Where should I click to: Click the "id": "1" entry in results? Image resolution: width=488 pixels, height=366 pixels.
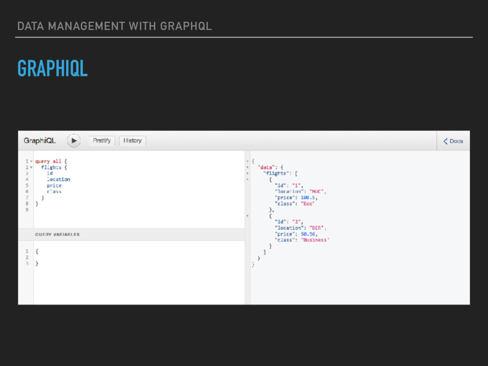click(288, 185)
